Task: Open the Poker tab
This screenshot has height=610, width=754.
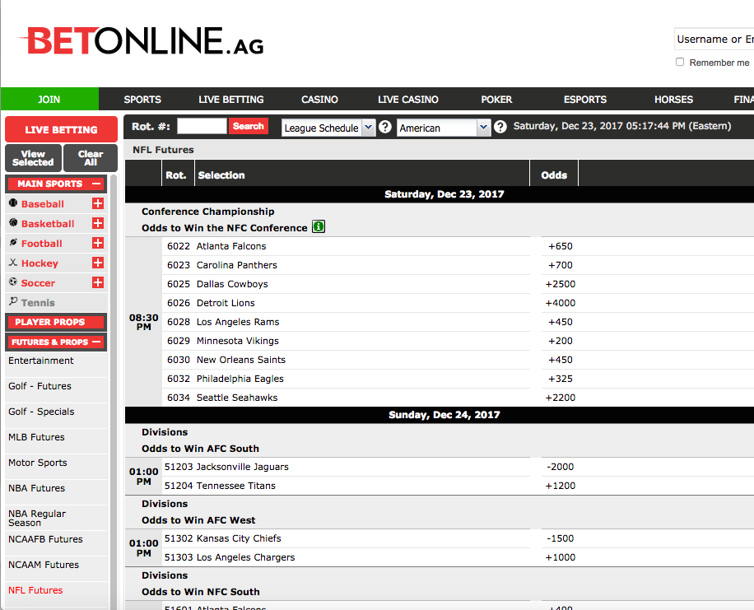Action: click(496, 100)
